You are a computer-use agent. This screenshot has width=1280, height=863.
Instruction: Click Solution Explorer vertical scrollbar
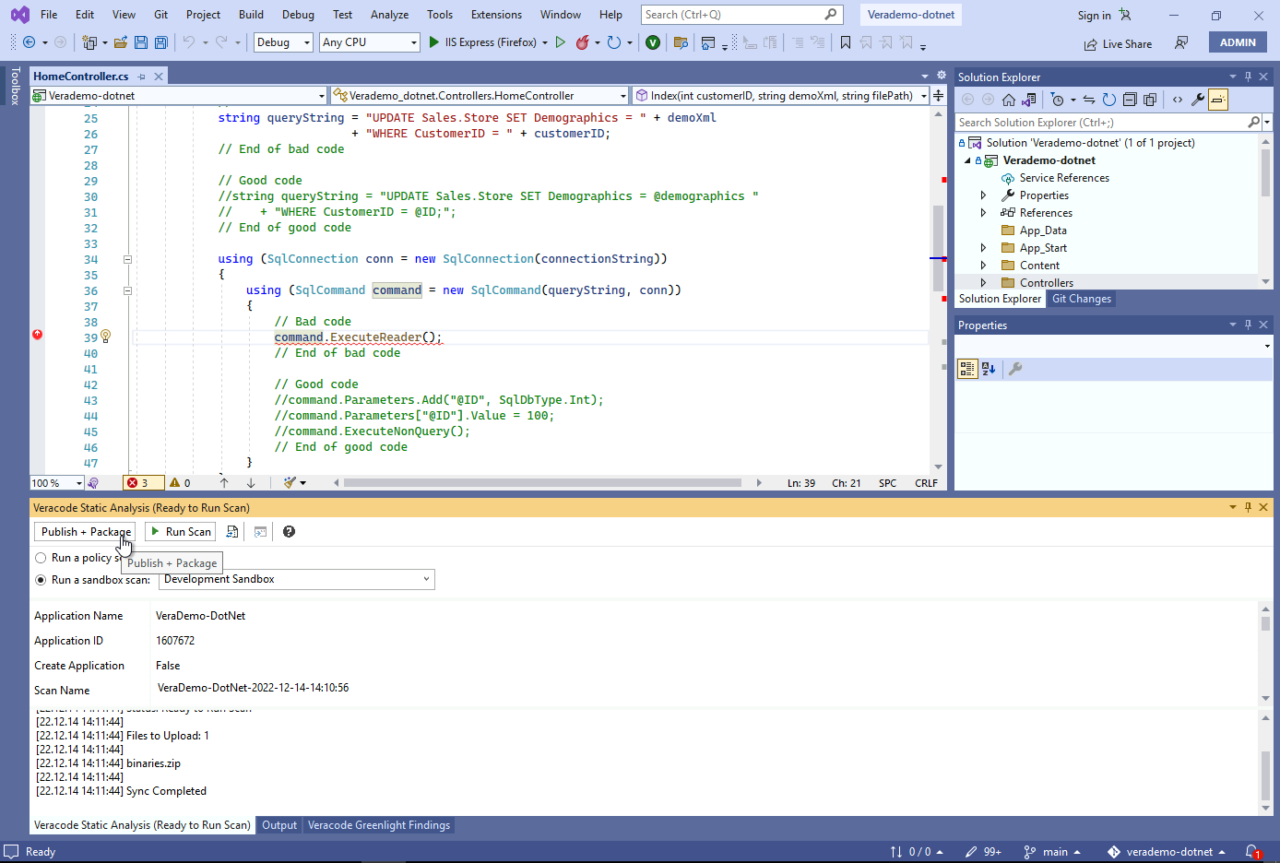pyautogui.click(x=1265, y=171)
